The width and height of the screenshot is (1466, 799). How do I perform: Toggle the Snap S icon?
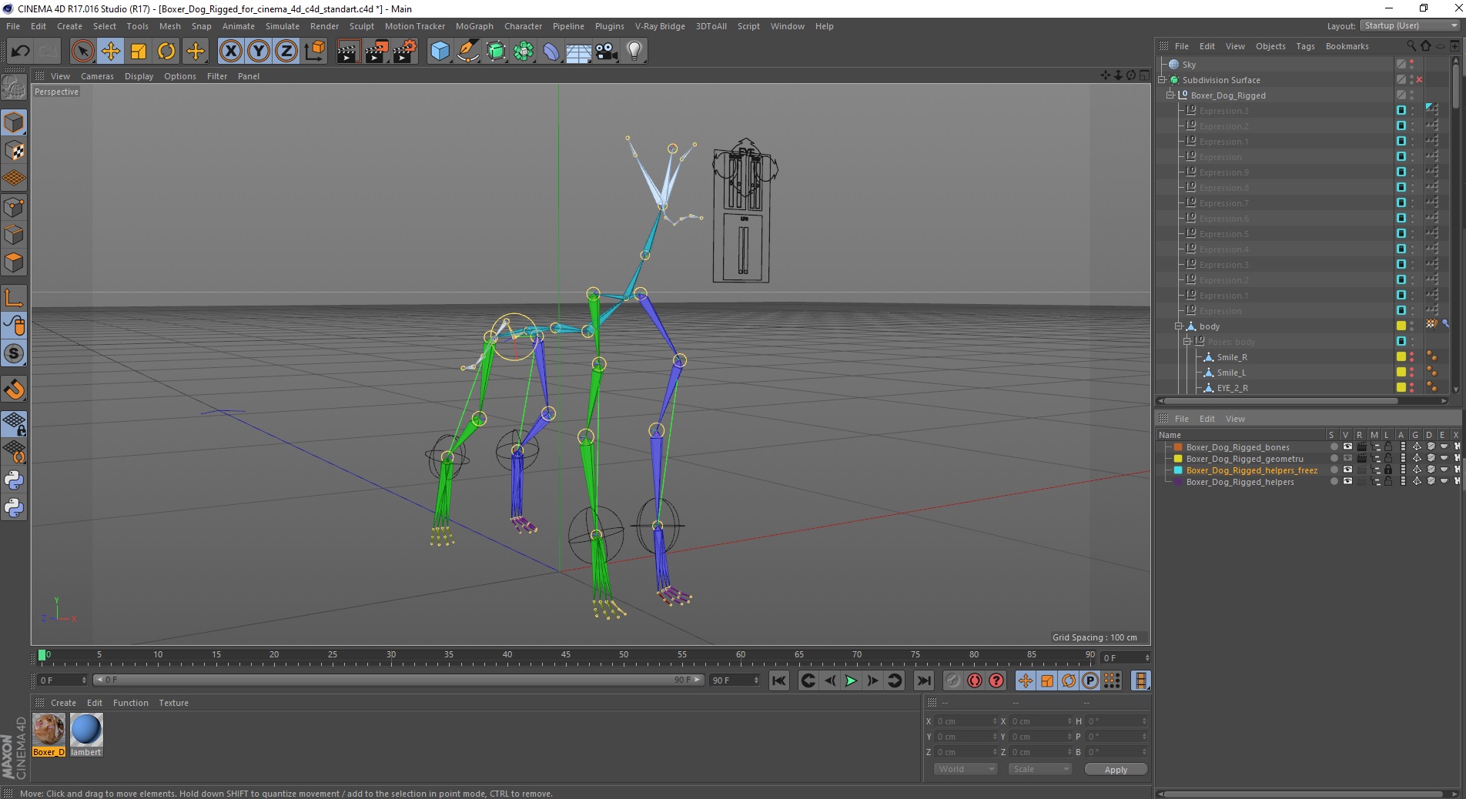point(14,353)
